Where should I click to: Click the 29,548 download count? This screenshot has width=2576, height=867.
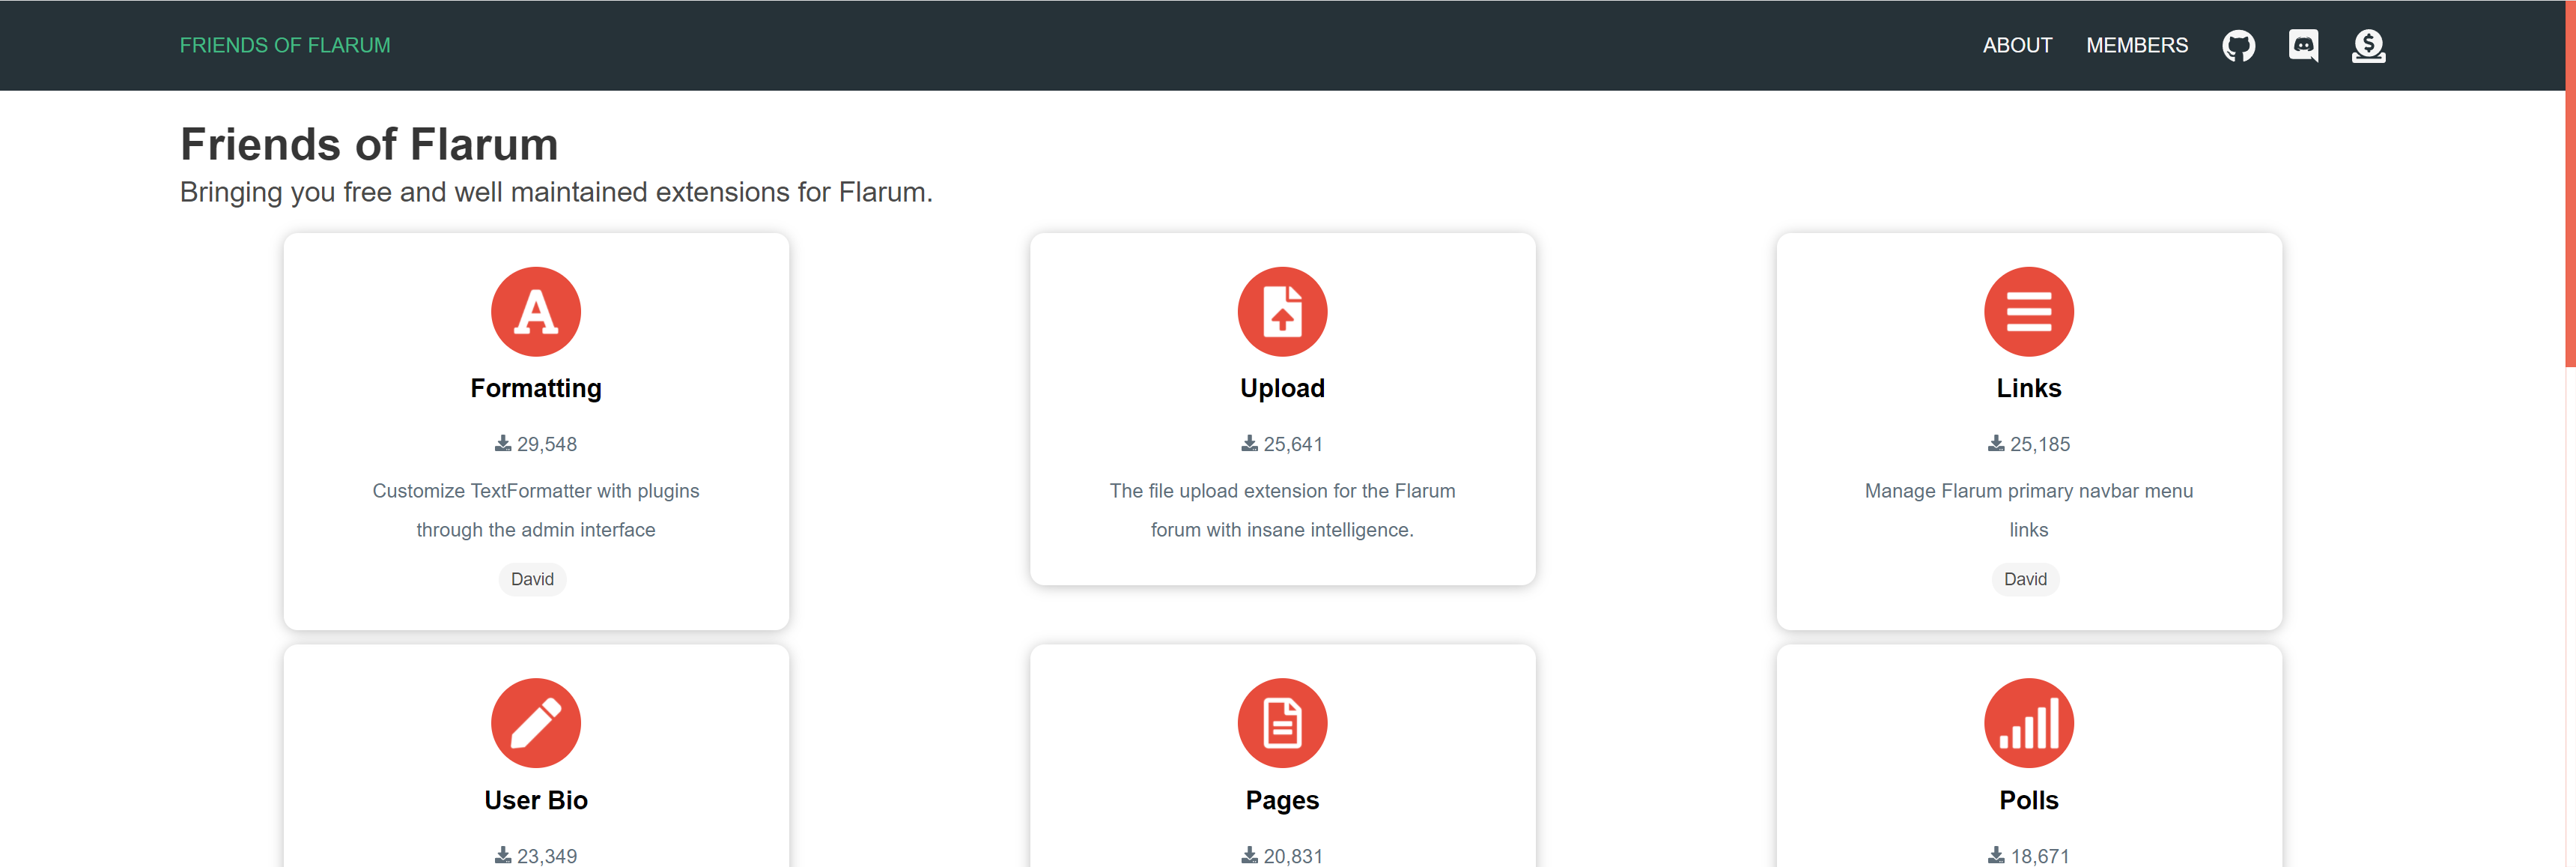tap(547, 444)
